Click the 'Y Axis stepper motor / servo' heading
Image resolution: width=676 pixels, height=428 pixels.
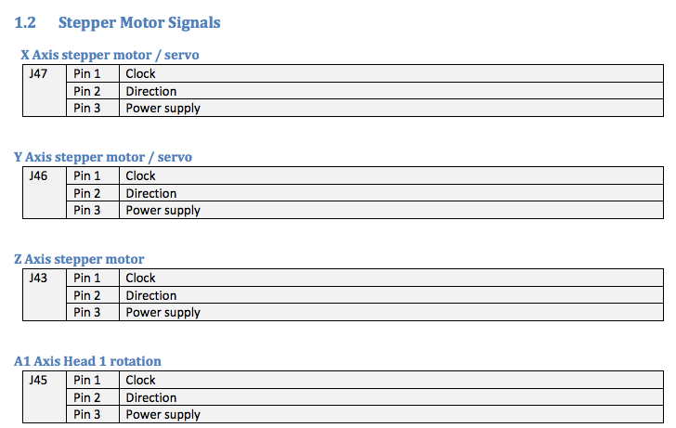point(103,157)
